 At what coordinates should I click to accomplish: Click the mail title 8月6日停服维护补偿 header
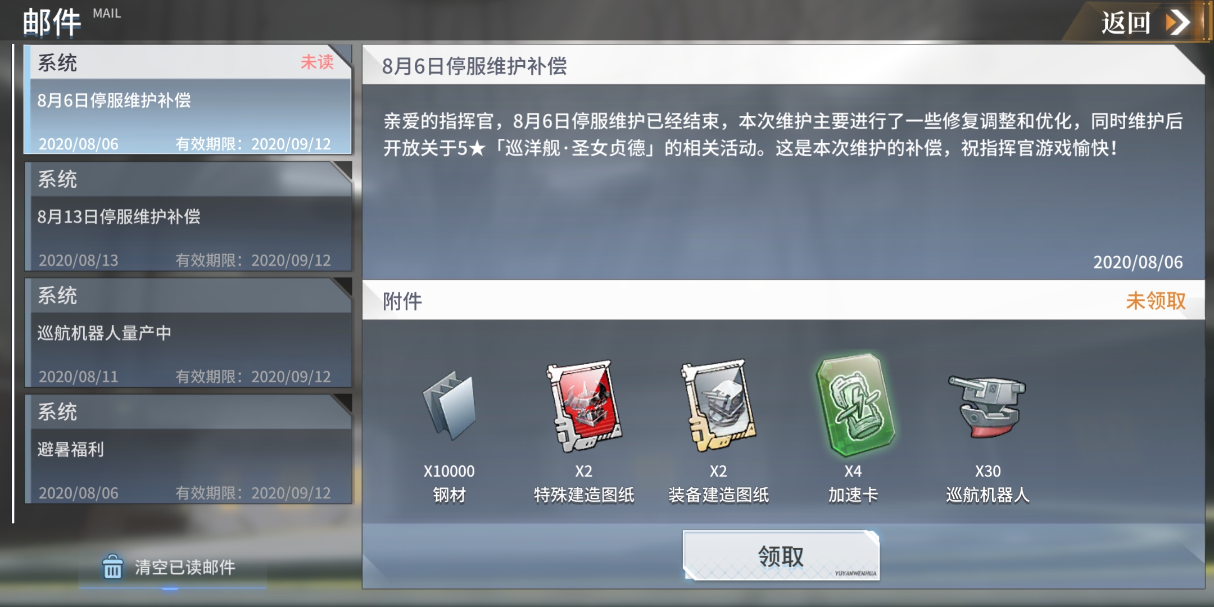474,66
